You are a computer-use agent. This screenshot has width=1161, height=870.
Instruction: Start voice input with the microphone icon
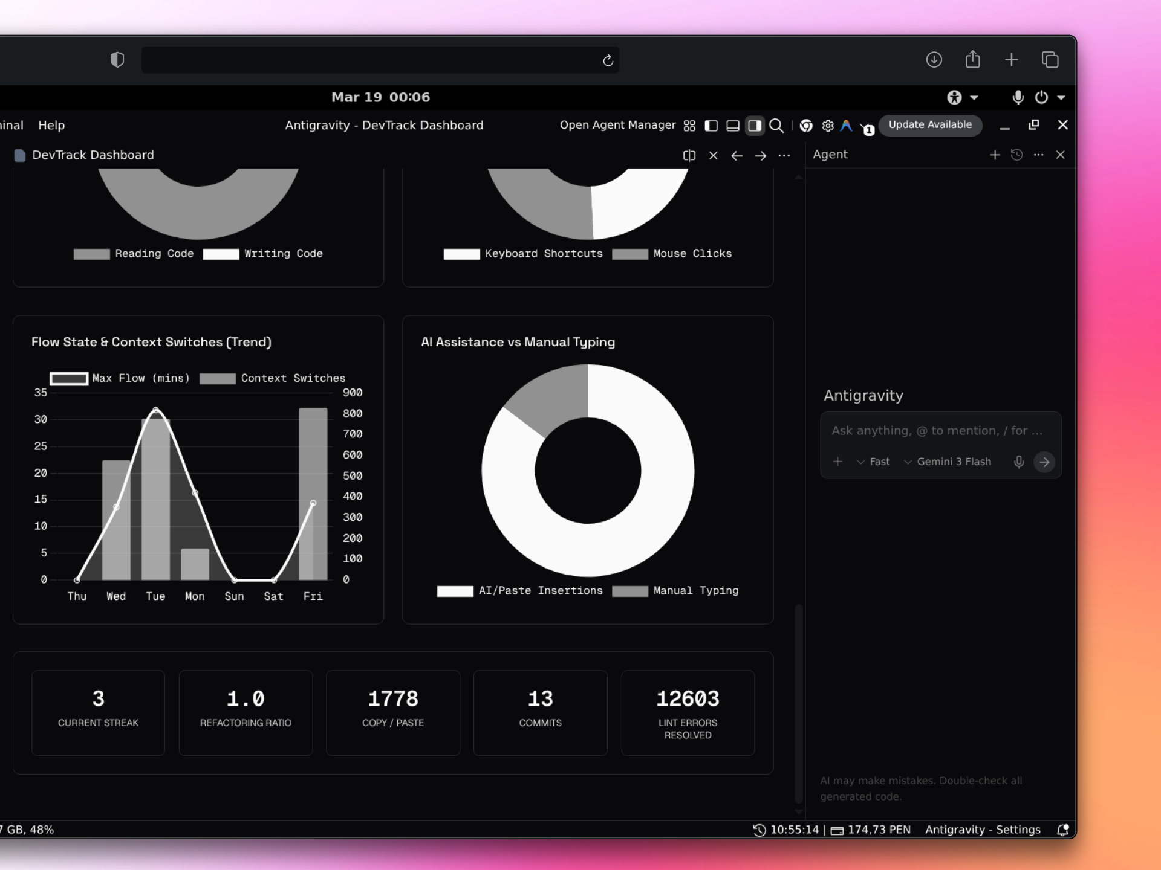coord(1019,462)
